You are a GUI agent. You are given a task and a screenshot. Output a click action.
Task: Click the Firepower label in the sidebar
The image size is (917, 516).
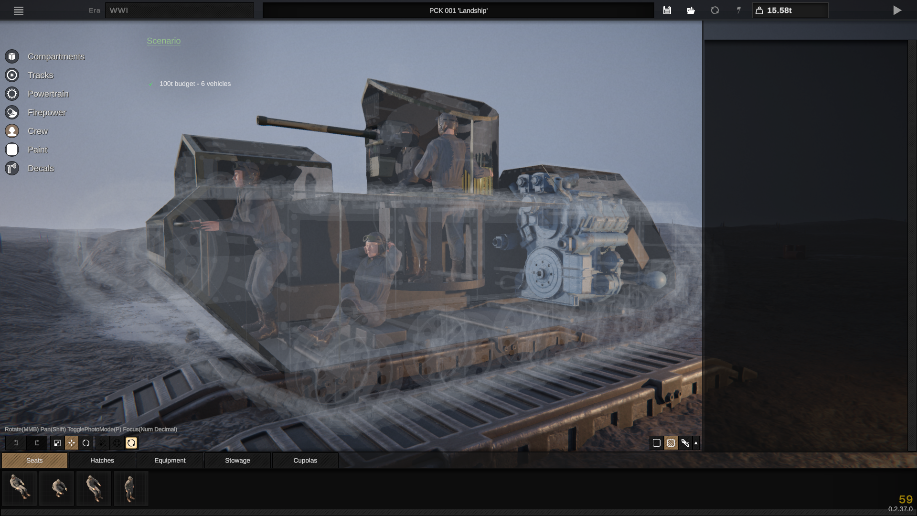coord(47,112)
